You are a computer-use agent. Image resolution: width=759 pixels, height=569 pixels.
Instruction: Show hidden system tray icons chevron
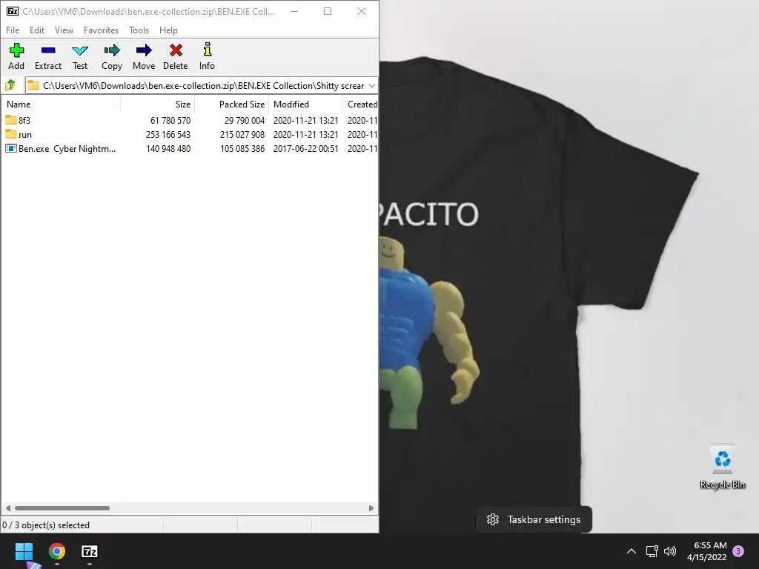click(x=632, y=551)
